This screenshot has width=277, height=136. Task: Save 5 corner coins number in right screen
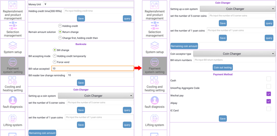tap(223, 23)
